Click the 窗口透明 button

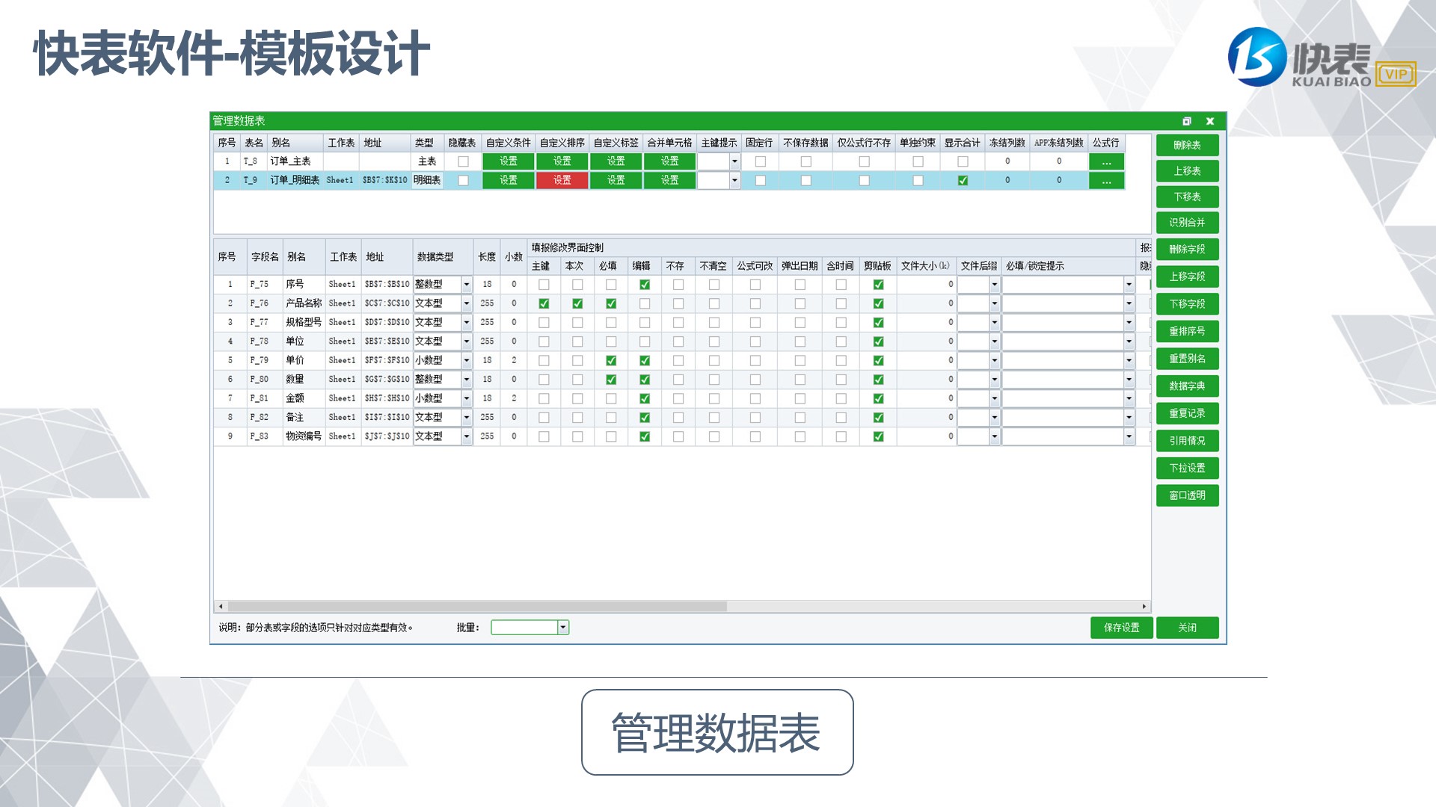pos(1187,495)
